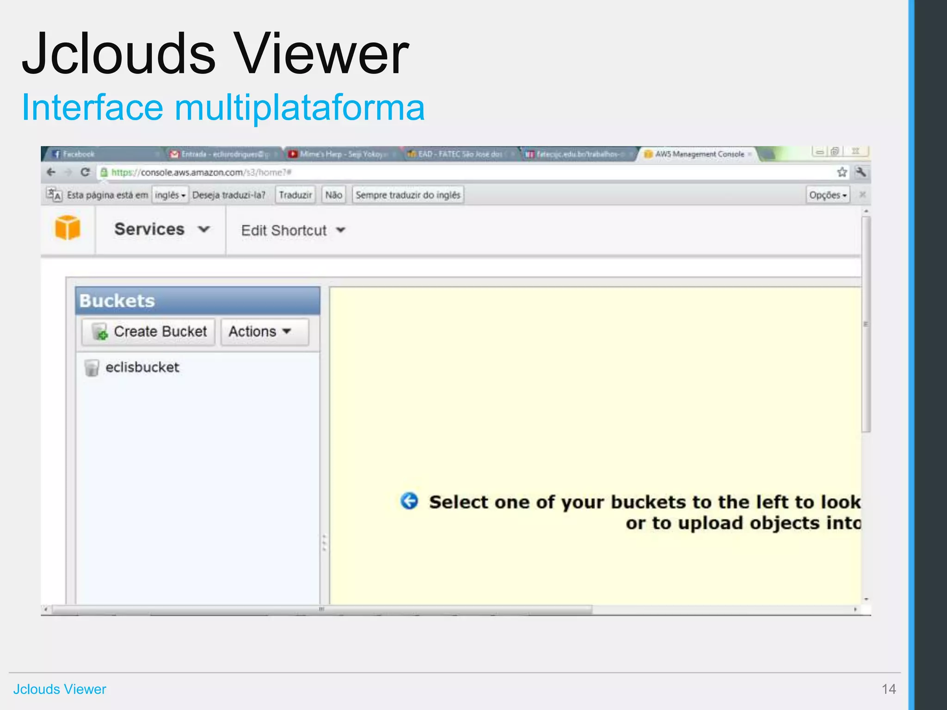Click the scrollbar down arrow
This screenshot has height=710, width=947.
866,599
